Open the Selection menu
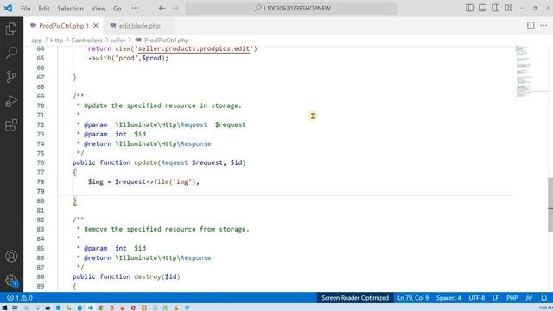Image resolution: width=553 pixels, height=311 pixels. 70,8
